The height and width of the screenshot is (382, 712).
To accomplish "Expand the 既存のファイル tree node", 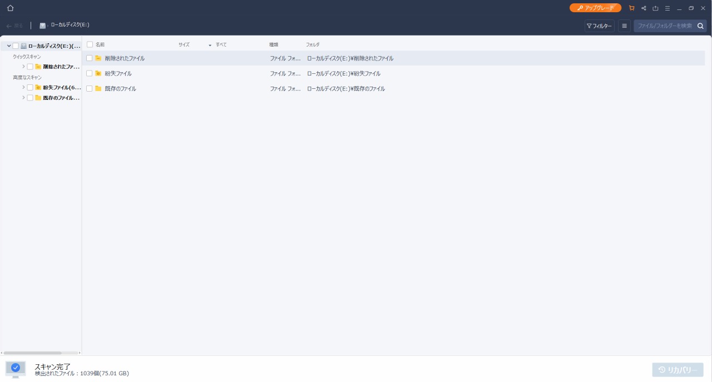I will pyautogui.click(x=23, y=98).
